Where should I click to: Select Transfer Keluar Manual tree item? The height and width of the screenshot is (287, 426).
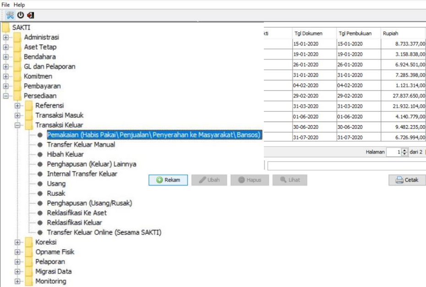click(x=81, y=144)
